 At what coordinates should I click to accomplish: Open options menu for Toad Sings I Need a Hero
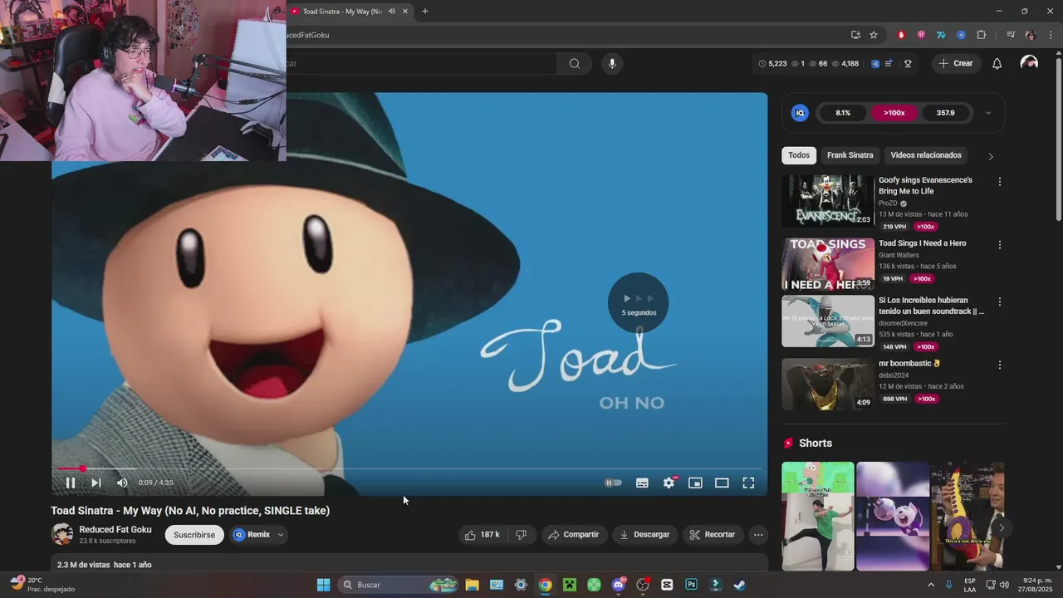coord(1000,245)
